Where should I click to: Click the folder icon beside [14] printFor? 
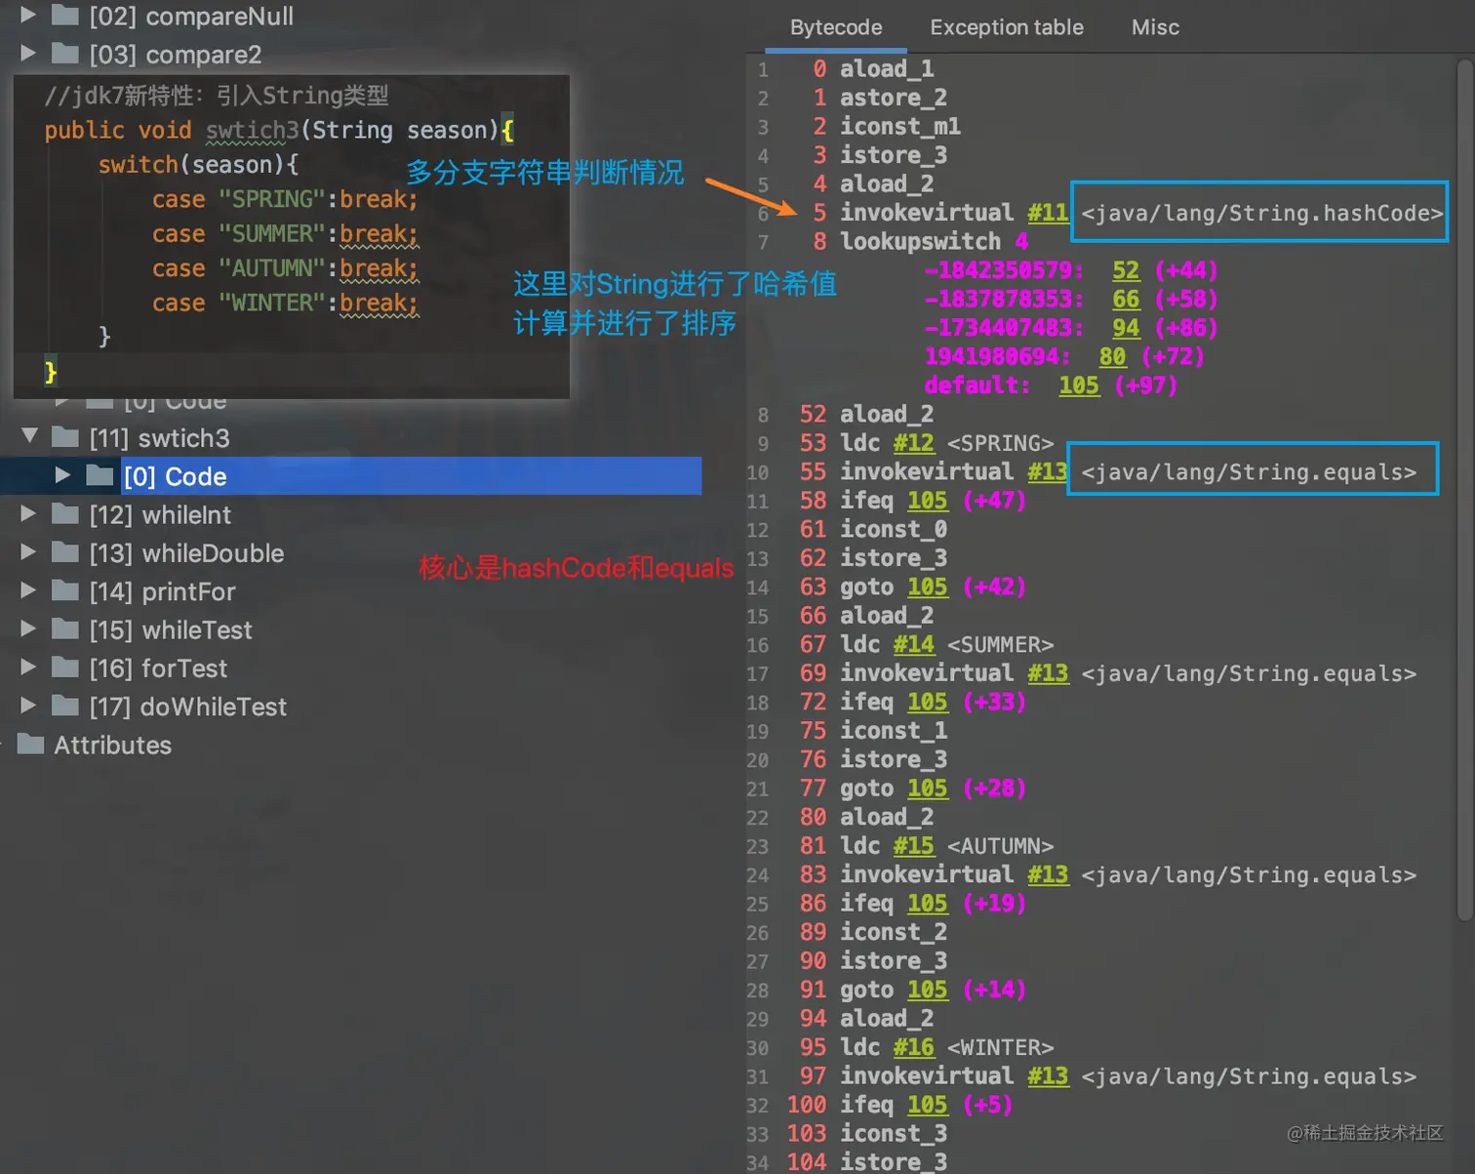64,590
